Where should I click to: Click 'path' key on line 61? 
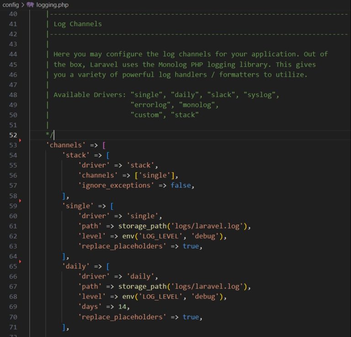click(x=90, y=226)
